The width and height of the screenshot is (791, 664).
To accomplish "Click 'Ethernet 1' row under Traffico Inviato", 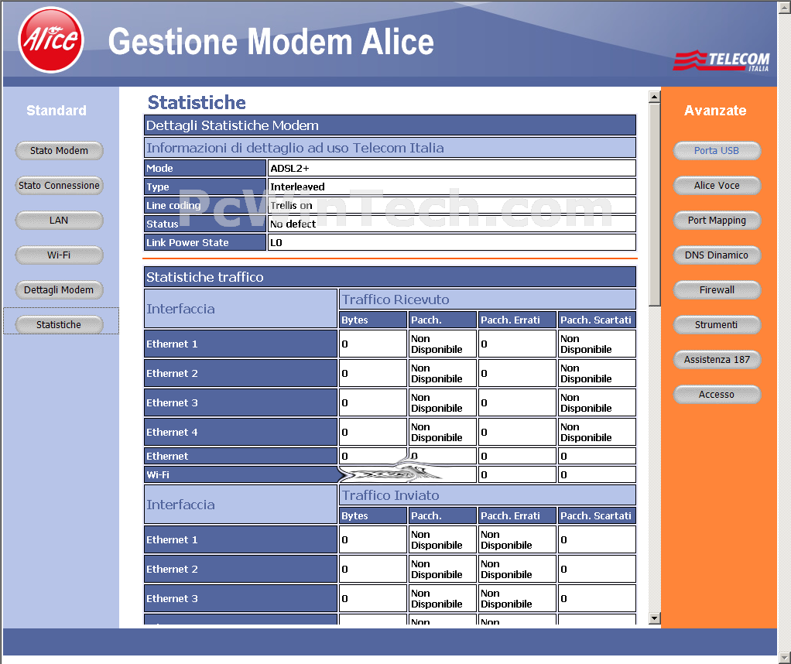I will pos(241,540).
